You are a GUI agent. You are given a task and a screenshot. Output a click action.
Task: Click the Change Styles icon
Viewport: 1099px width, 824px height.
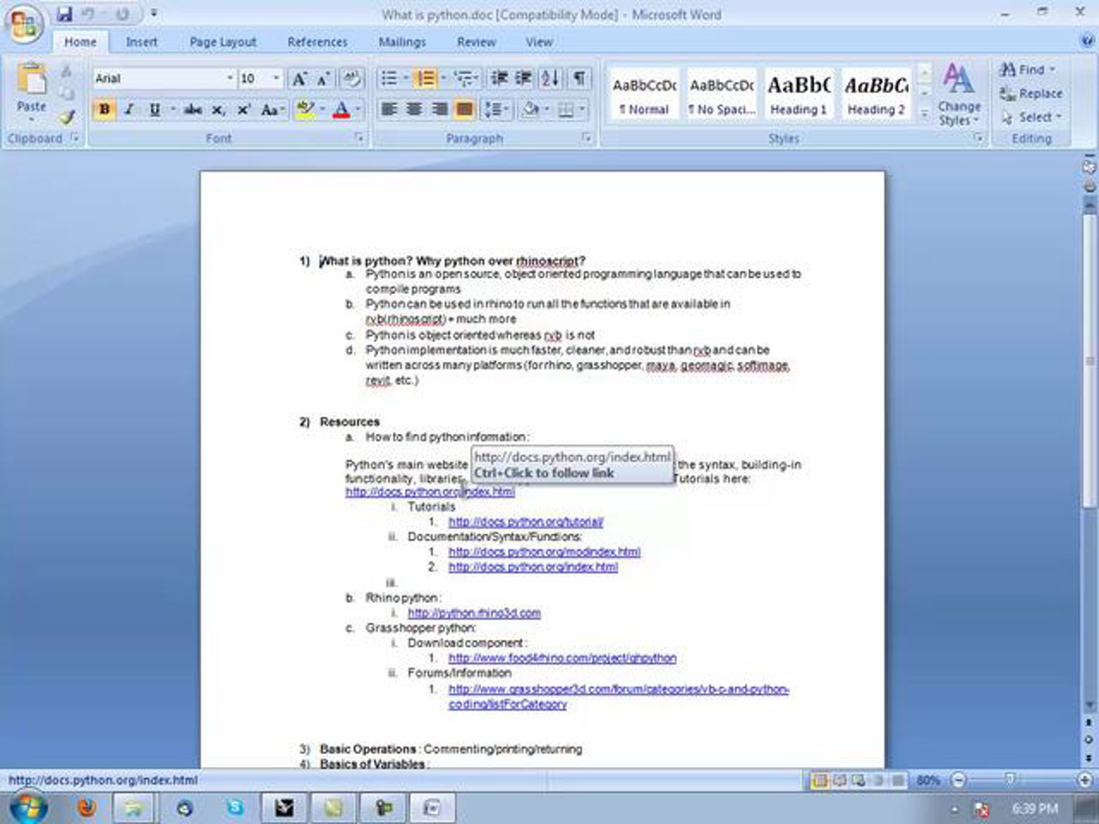(958, 94)
